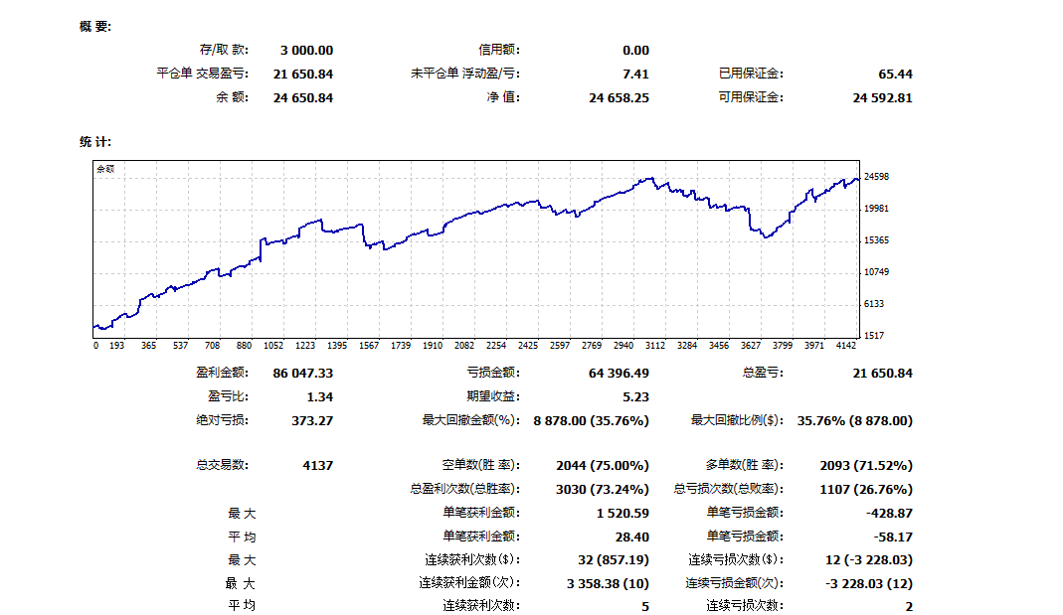This screenshot has height=615, width=1063.
Task: Click the 总交易数 value 4137
Action: 317,465
